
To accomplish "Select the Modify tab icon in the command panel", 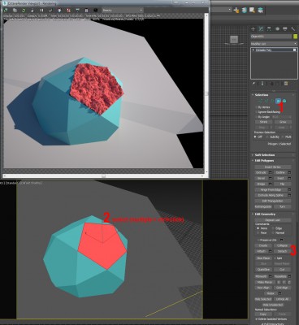I will (262, 29).
